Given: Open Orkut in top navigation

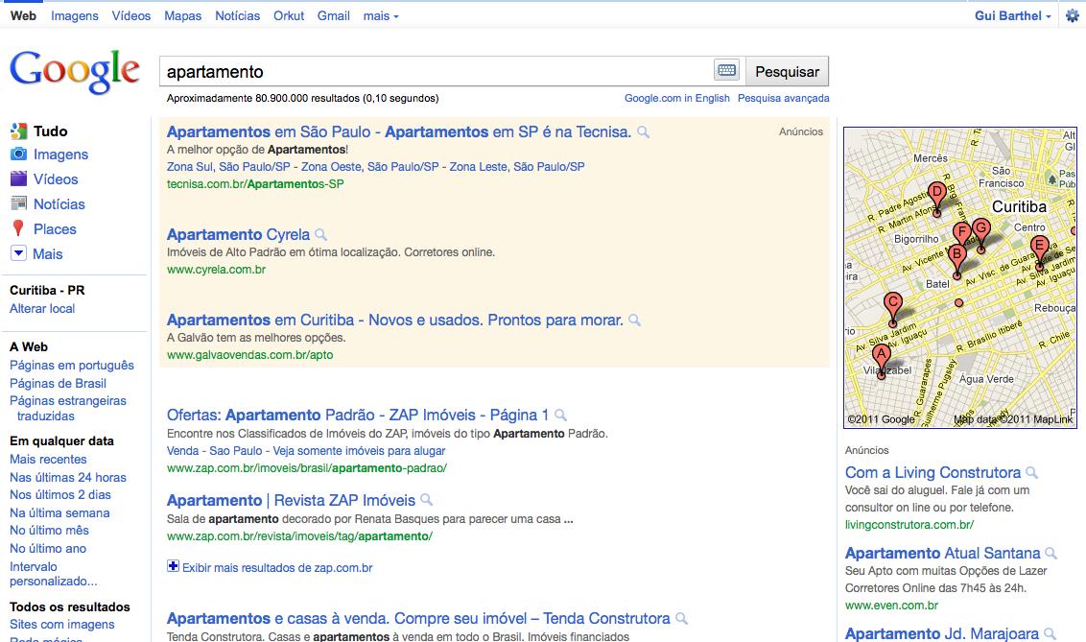Looking at the screenshot, I should coord(289,15).
